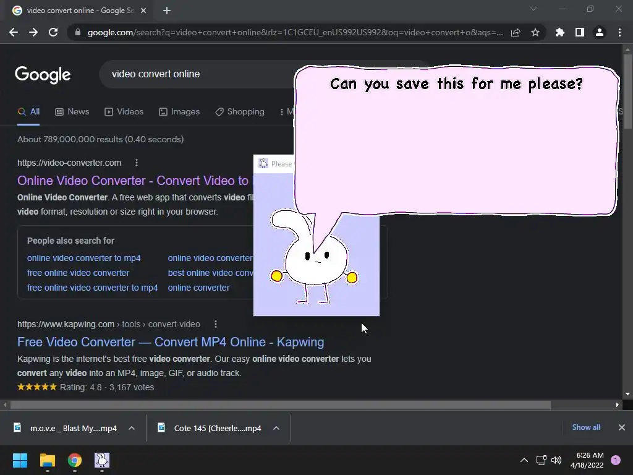Expand options for Cote 145 download
The image size is (633, 475).
tap(276, 428)
